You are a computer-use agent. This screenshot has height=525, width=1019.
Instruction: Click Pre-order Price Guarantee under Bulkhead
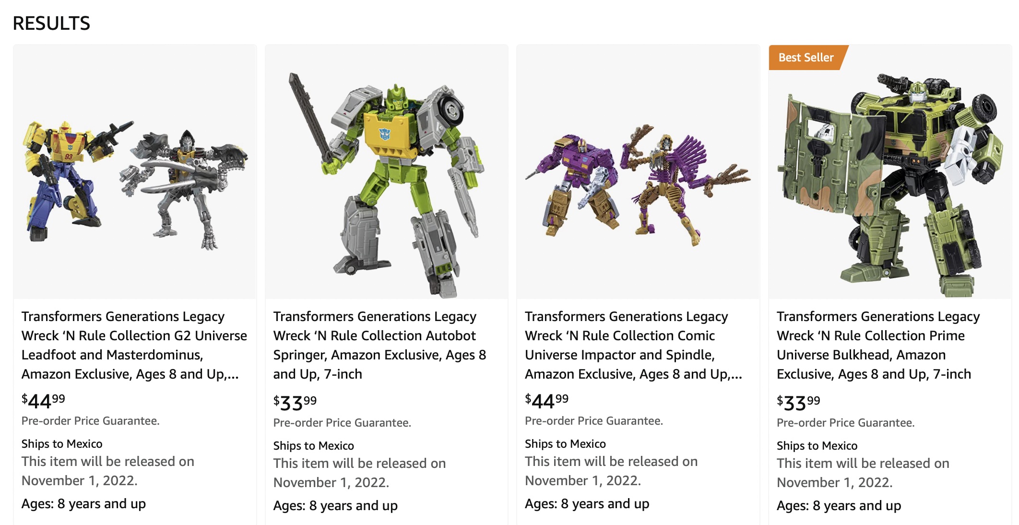click(846, 423)
